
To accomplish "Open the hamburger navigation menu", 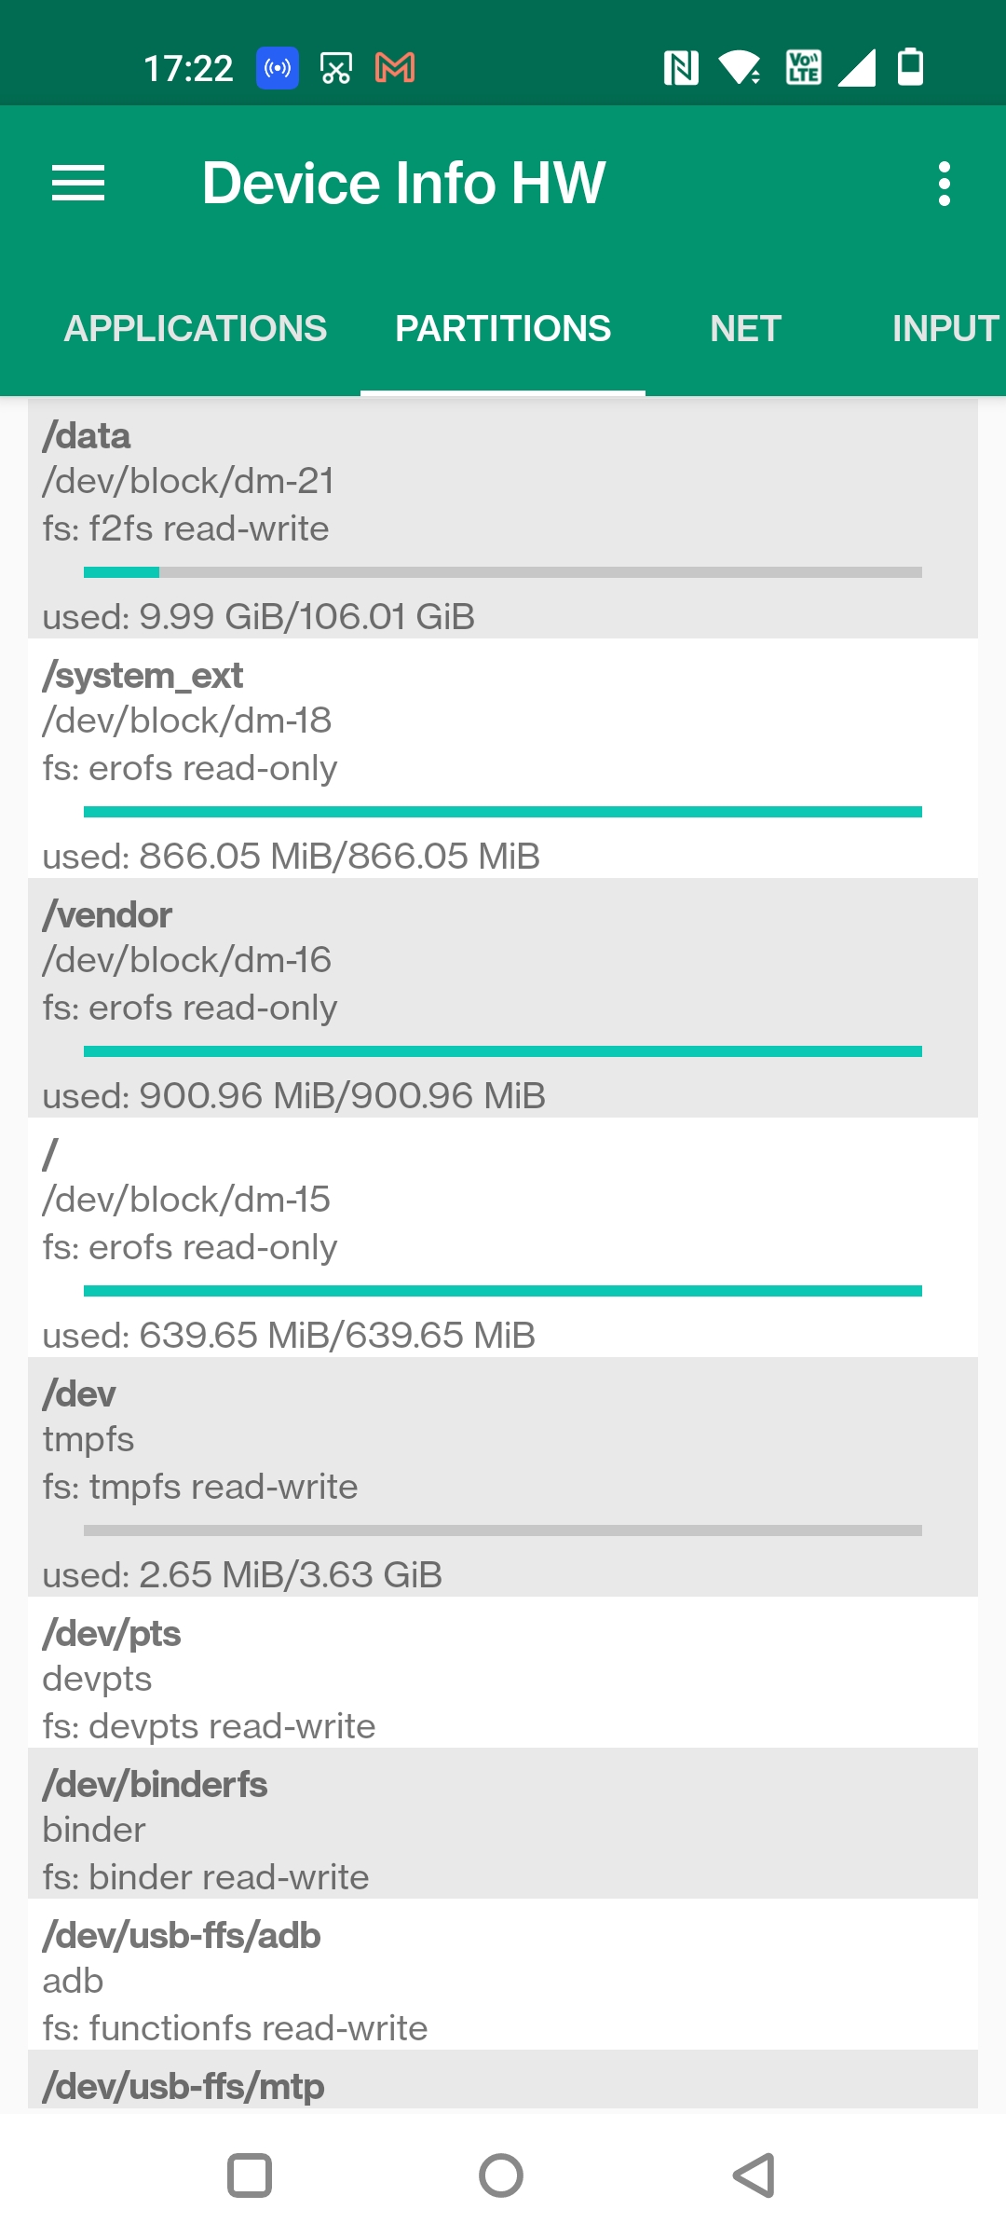I will click(78, 183).
